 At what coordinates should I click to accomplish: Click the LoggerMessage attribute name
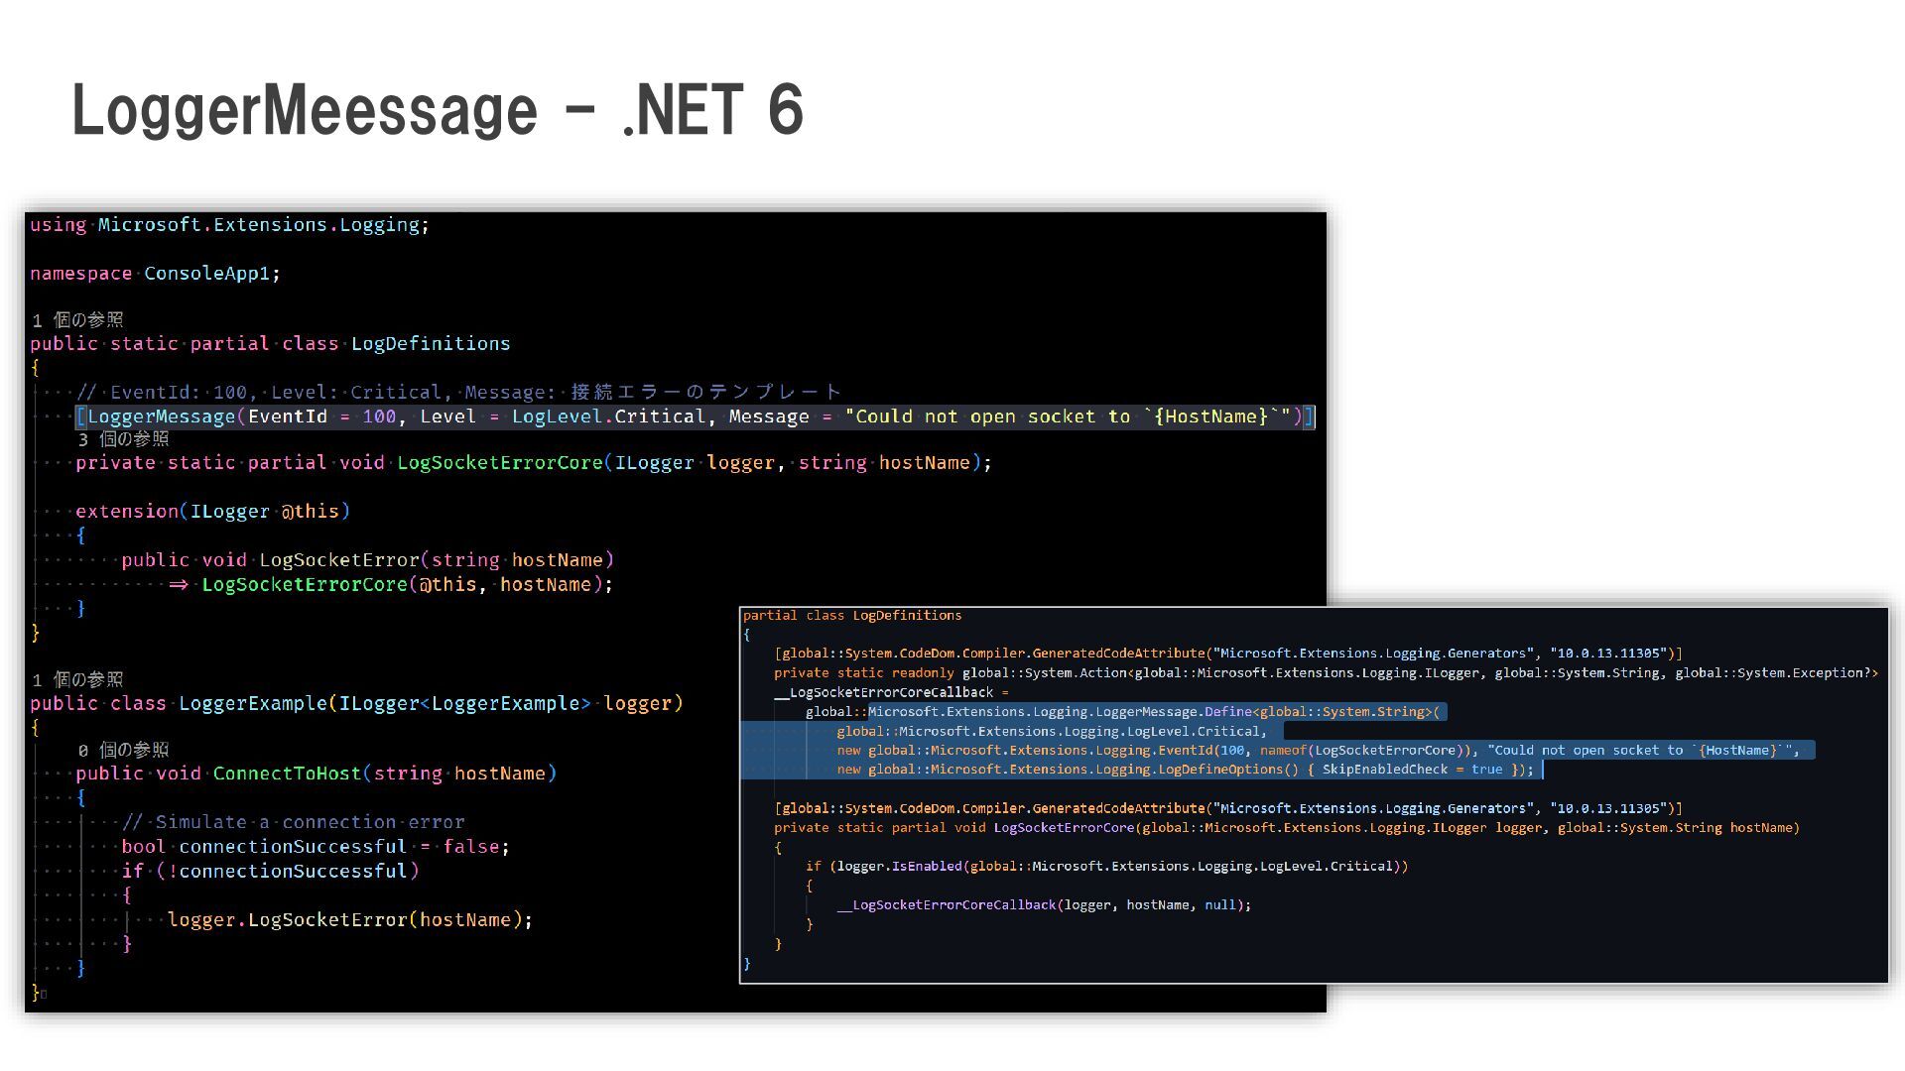[x=161, y=416]
